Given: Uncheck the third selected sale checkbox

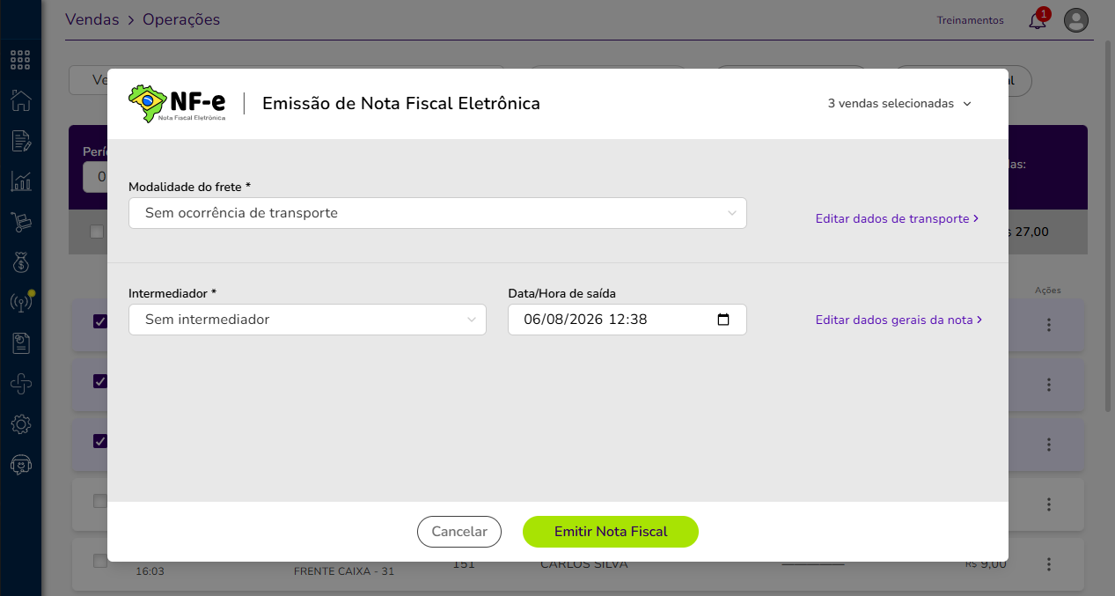Looking at the screenshot, I should [x=100, y=441].
